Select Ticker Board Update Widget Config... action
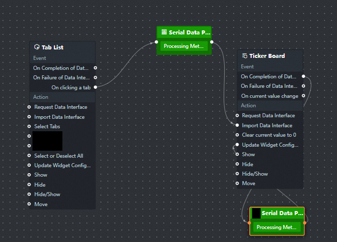 (270, 145)
